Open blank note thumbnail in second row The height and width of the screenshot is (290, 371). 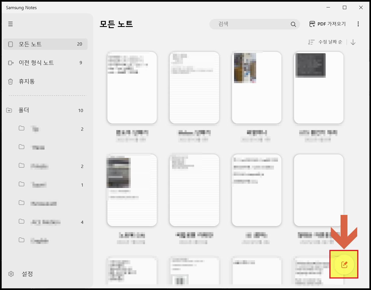(x=319, y=190)
